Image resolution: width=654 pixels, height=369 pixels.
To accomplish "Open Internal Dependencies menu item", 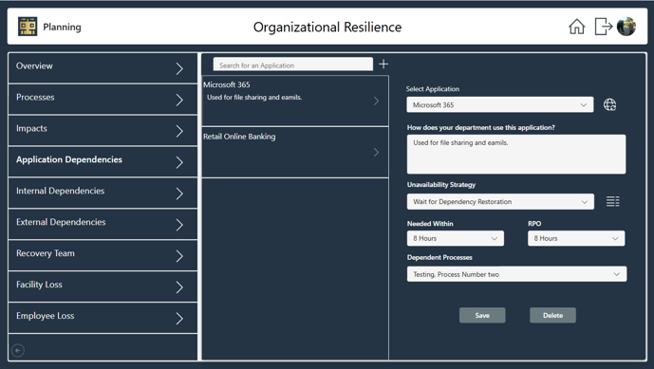I will pyautogui.click(x=103, y=193).
